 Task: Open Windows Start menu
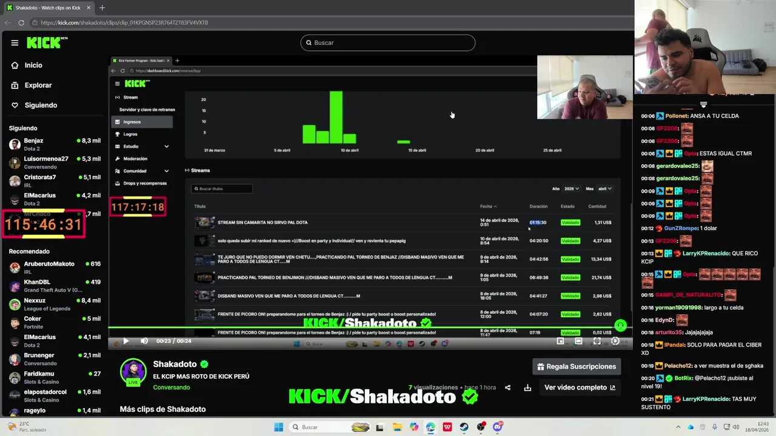278,427
